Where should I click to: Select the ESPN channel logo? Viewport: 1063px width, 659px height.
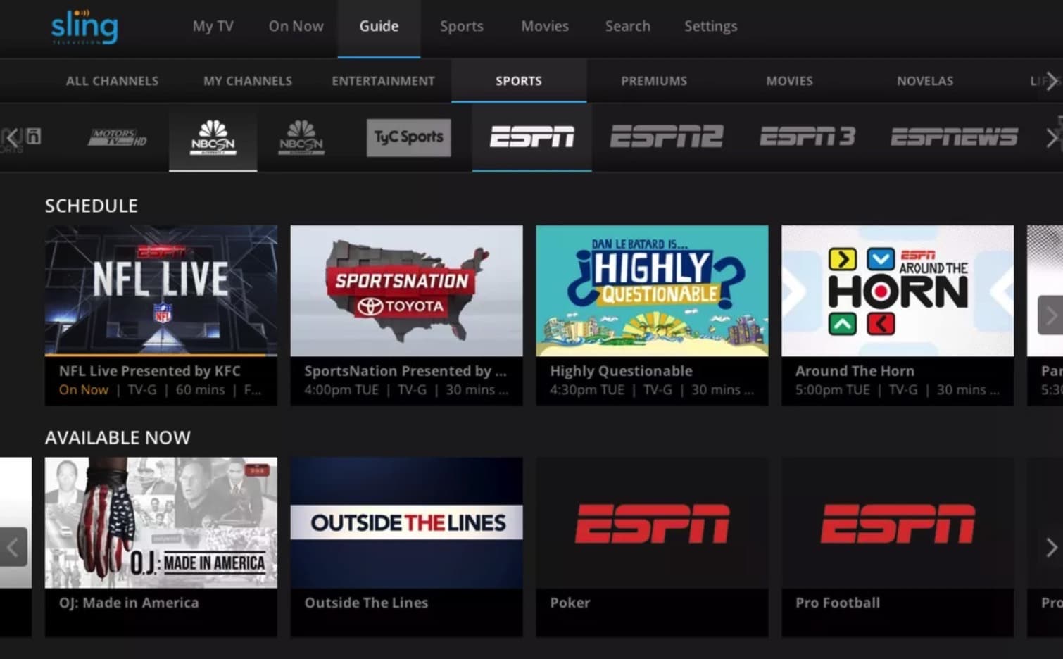(x=532, y=137)
